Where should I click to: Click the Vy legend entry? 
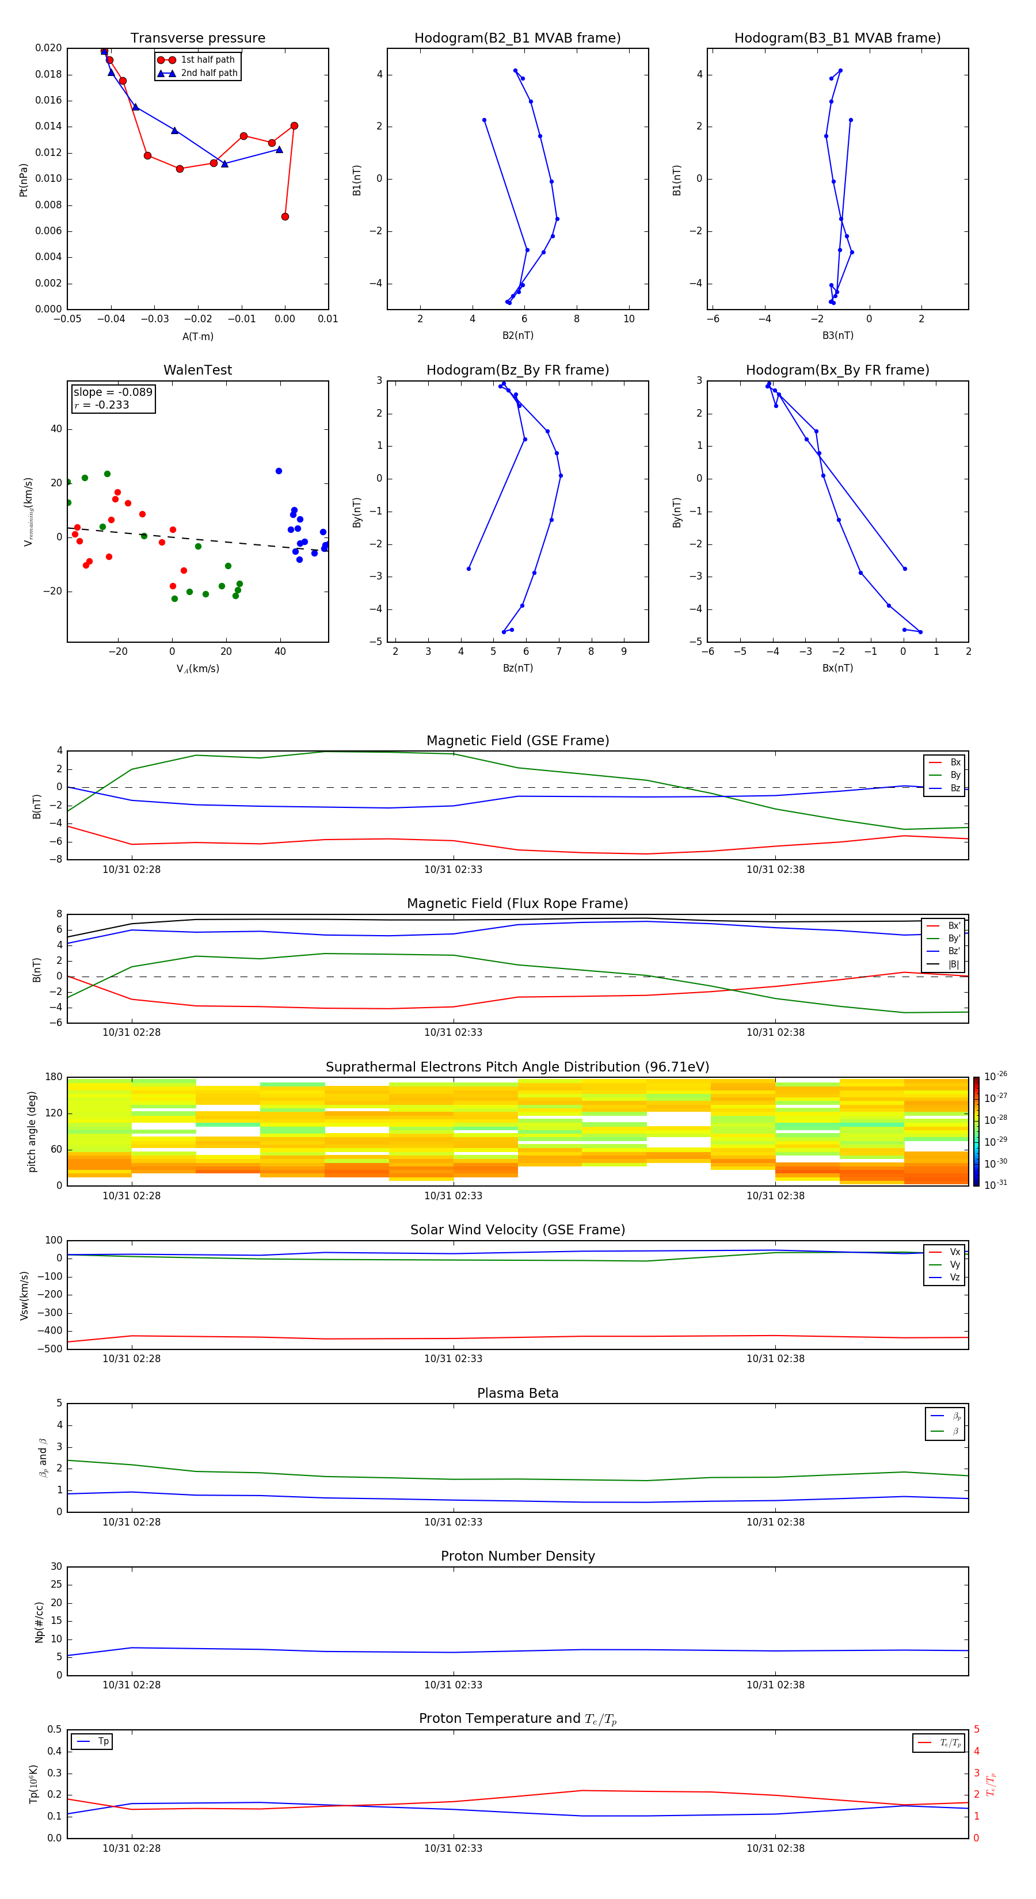coord(944,1264)
